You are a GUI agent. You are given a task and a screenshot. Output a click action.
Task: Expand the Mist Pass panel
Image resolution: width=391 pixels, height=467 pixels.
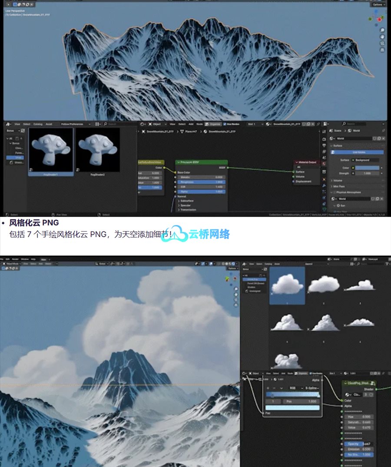coord(340,186)
